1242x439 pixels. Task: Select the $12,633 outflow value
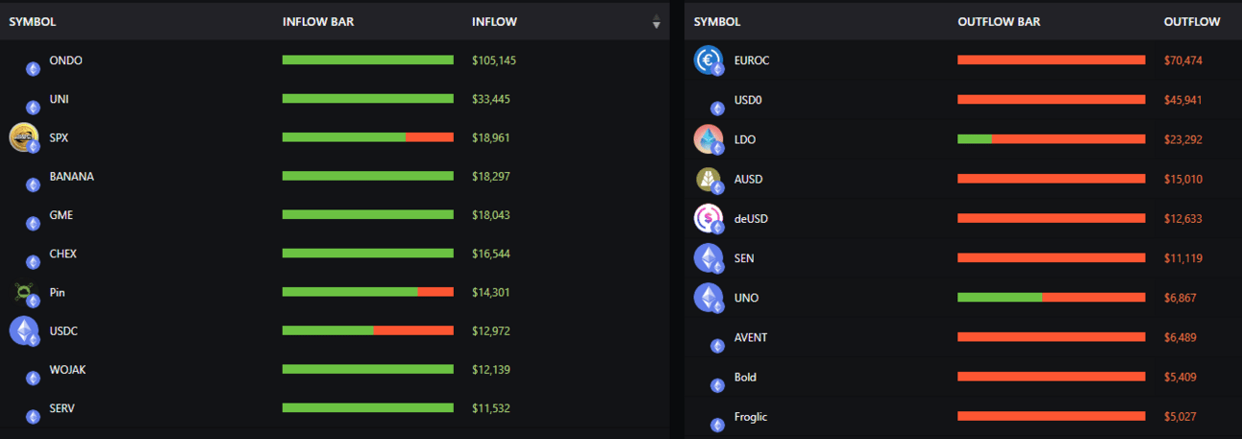[x=1182, y=218]
